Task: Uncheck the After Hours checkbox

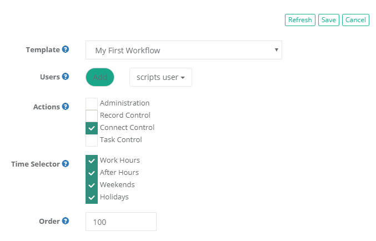Action: pyautogui.click(x=92, y=173)
